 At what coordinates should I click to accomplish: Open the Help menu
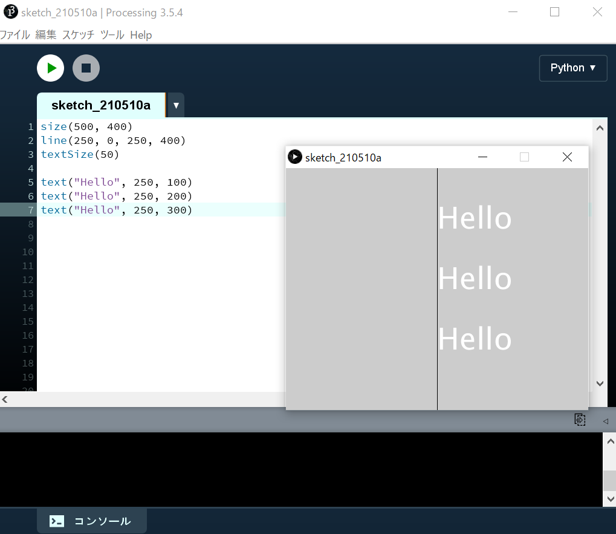141,35
